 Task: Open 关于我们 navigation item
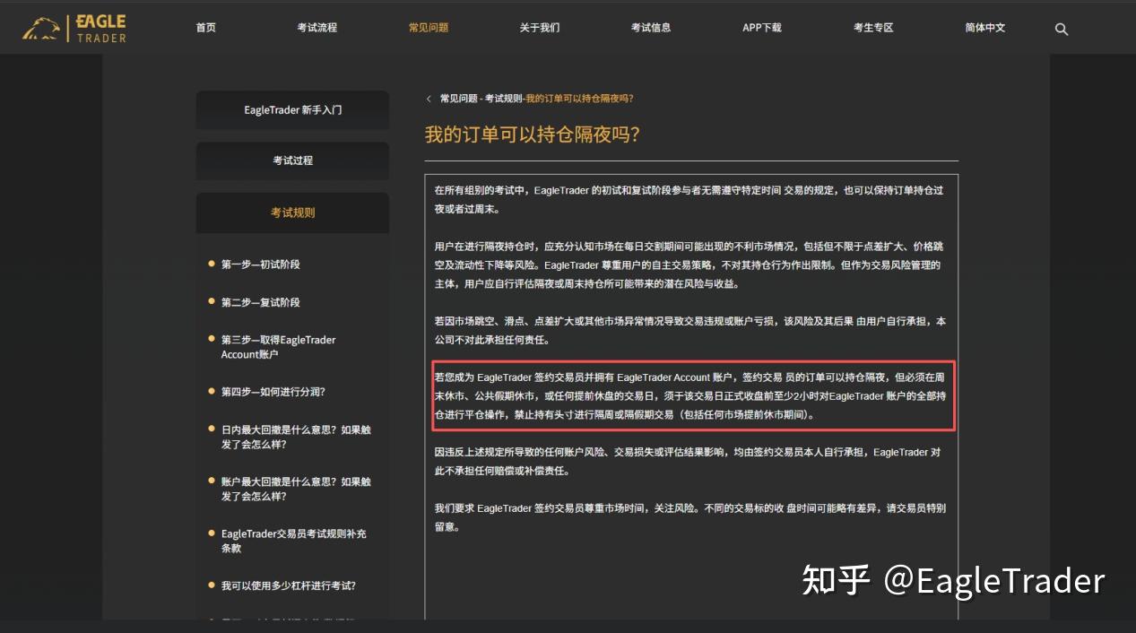pos(540,28)
